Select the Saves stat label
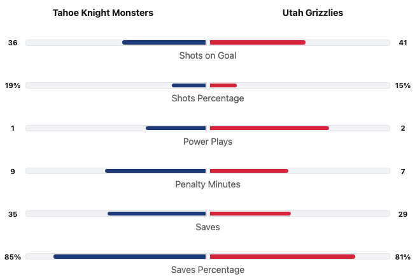 tap(207, 227)
